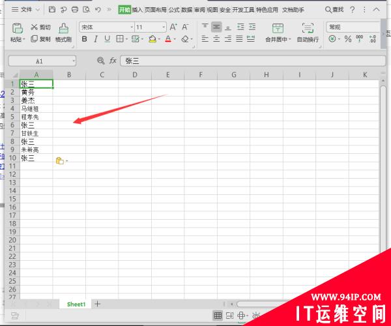Open the number format dropdown 常规
Image resolution: width=391 pixels, height=326 pixels.
354,27
